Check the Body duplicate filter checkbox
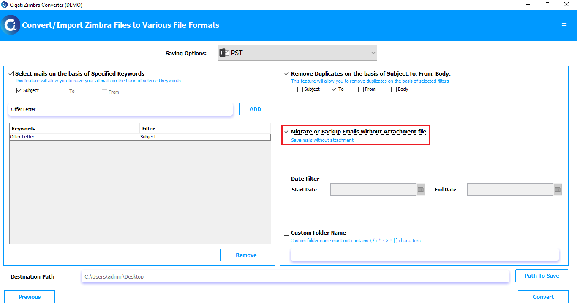The width and height of the screenshot is (577, 306). pyautogui.click(x=394, y=89)
